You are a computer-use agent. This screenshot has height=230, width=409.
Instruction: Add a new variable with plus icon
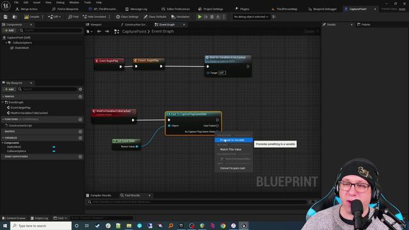(81, 138)
